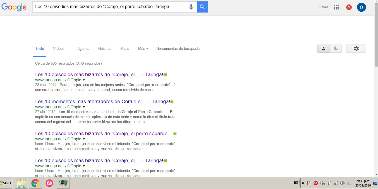Viewport: 378px width, 189px height.
Task: Open the Dropbox tray icon
Action: pyautogui.click(x=322, y=183)
